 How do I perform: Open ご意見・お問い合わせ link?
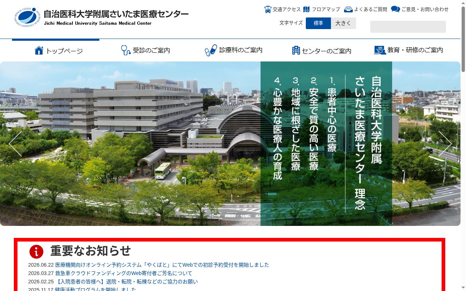coord(425,9)
